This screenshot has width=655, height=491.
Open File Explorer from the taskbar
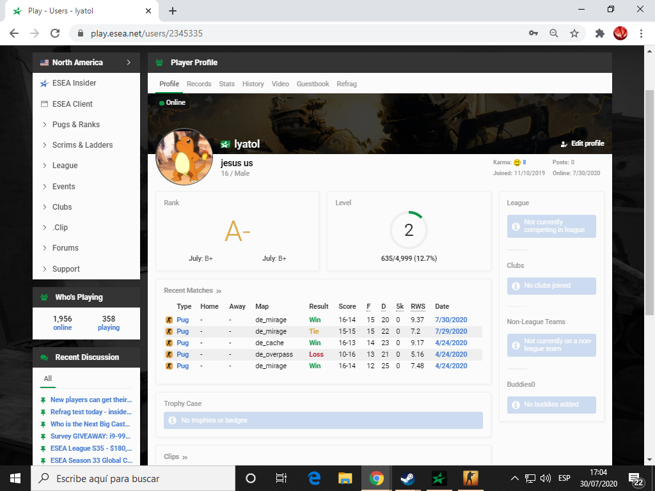(345, 478)
